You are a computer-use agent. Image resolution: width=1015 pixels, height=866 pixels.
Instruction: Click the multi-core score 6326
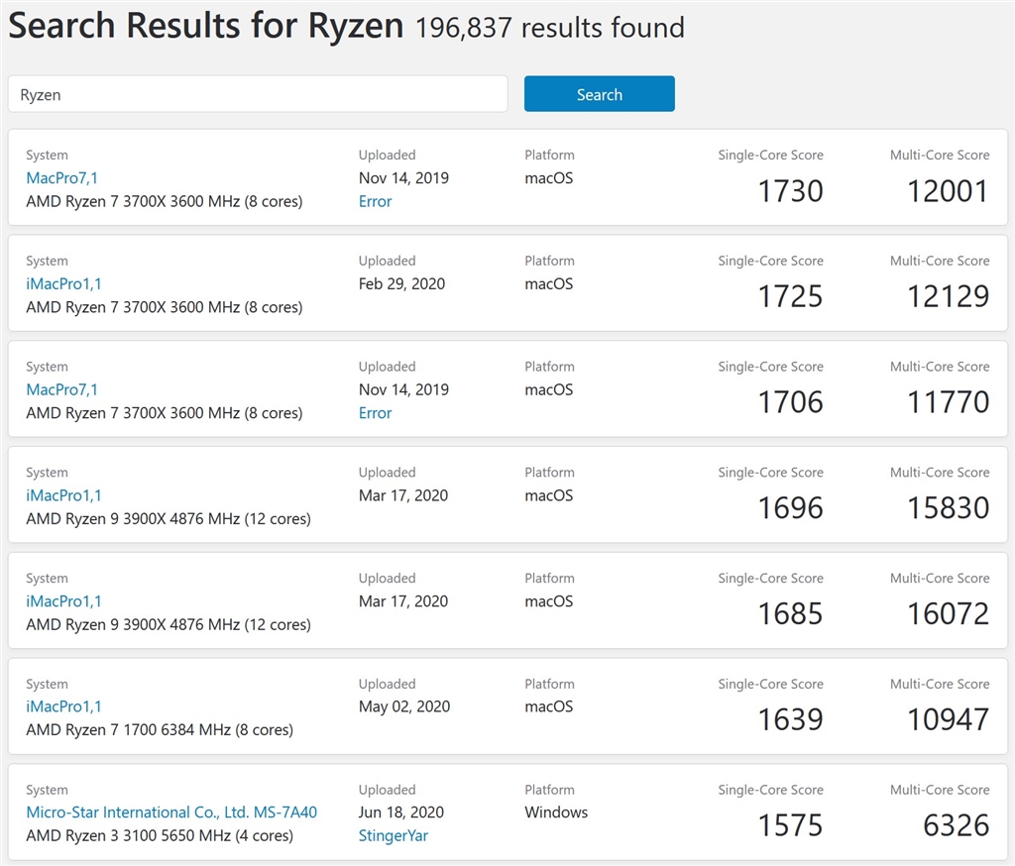click(956, 825)
